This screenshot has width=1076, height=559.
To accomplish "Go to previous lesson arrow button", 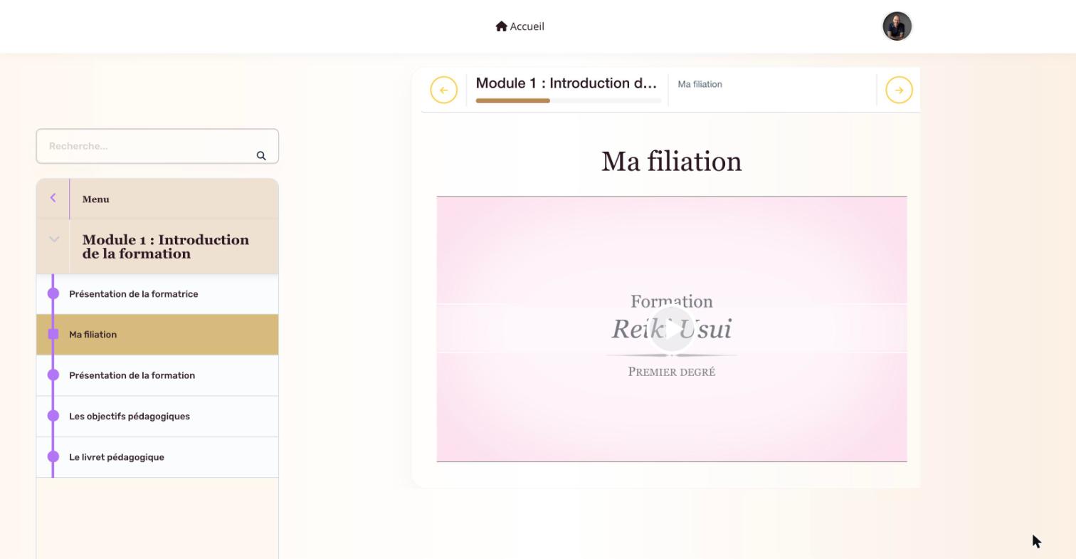I will (x=443, y=90).
